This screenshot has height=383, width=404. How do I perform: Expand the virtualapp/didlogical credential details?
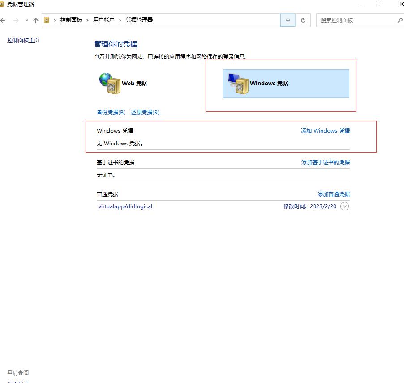coord(344,206)
